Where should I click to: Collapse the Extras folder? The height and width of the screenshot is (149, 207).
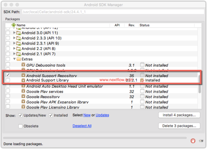coord(14,59)
